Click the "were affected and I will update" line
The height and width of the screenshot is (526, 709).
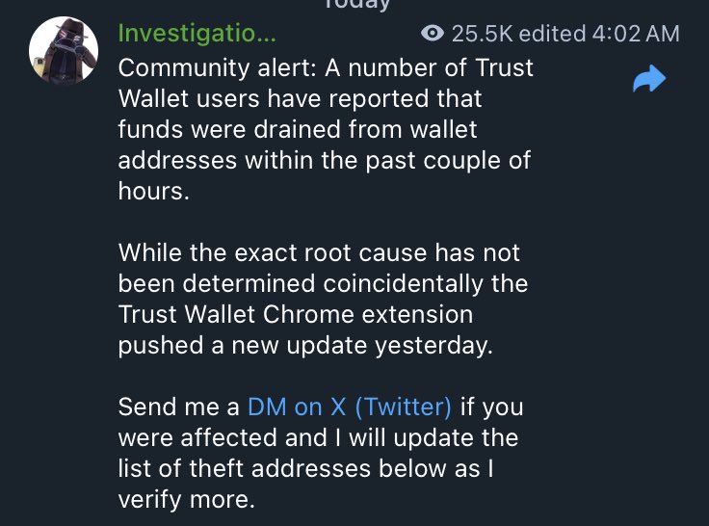318,437
